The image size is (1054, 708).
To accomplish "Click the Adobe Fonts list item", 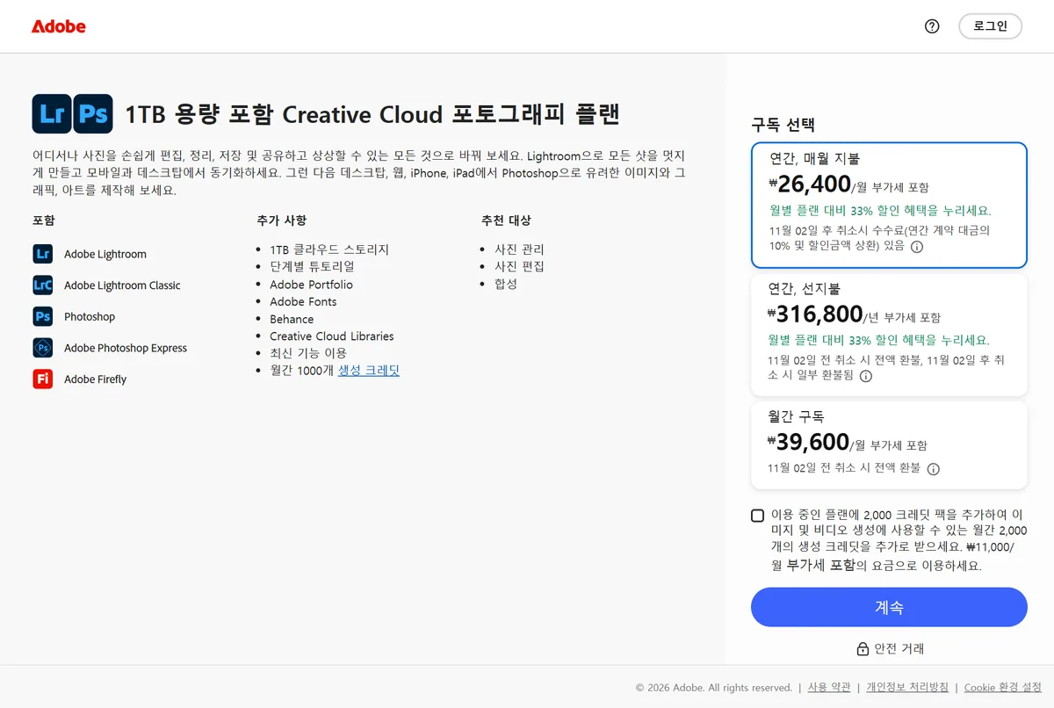I will coord(303,301).
